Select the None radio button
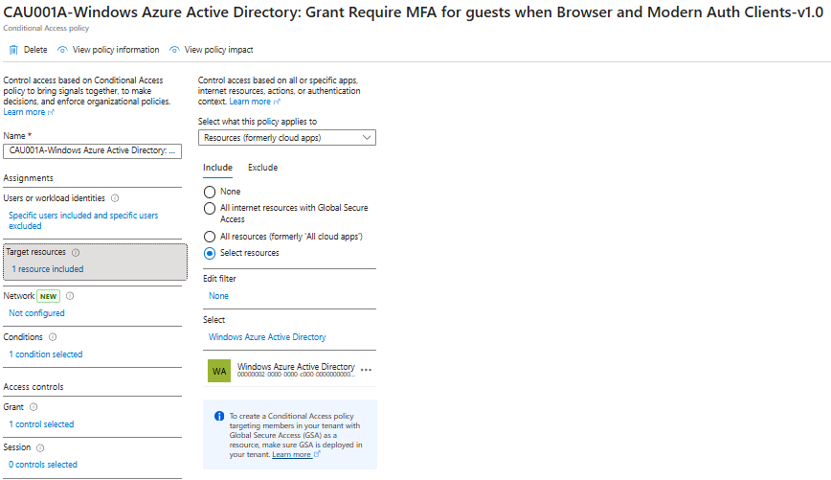This screenshot has height=480, width=831. tap(210, 192)
